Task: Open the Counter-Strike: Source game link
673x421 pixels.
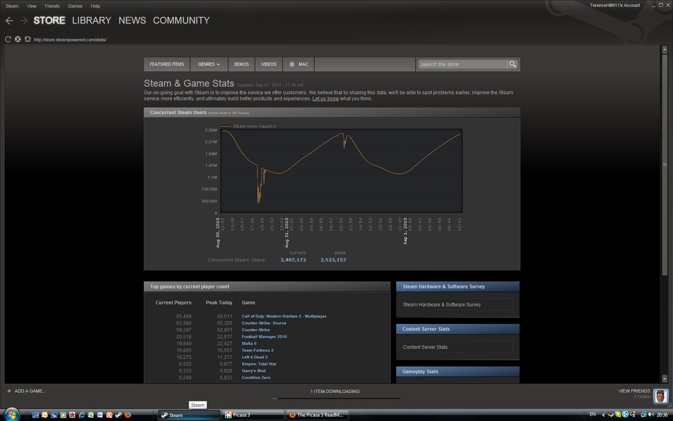Action: tap(264, 323)
